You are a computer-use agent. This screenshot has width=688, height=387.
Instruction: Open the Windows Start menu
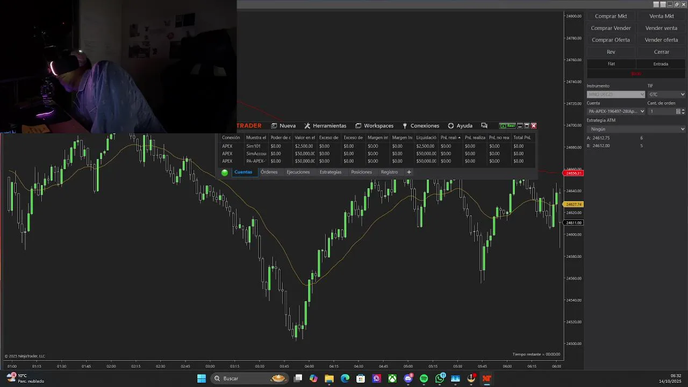pos(202,378)
